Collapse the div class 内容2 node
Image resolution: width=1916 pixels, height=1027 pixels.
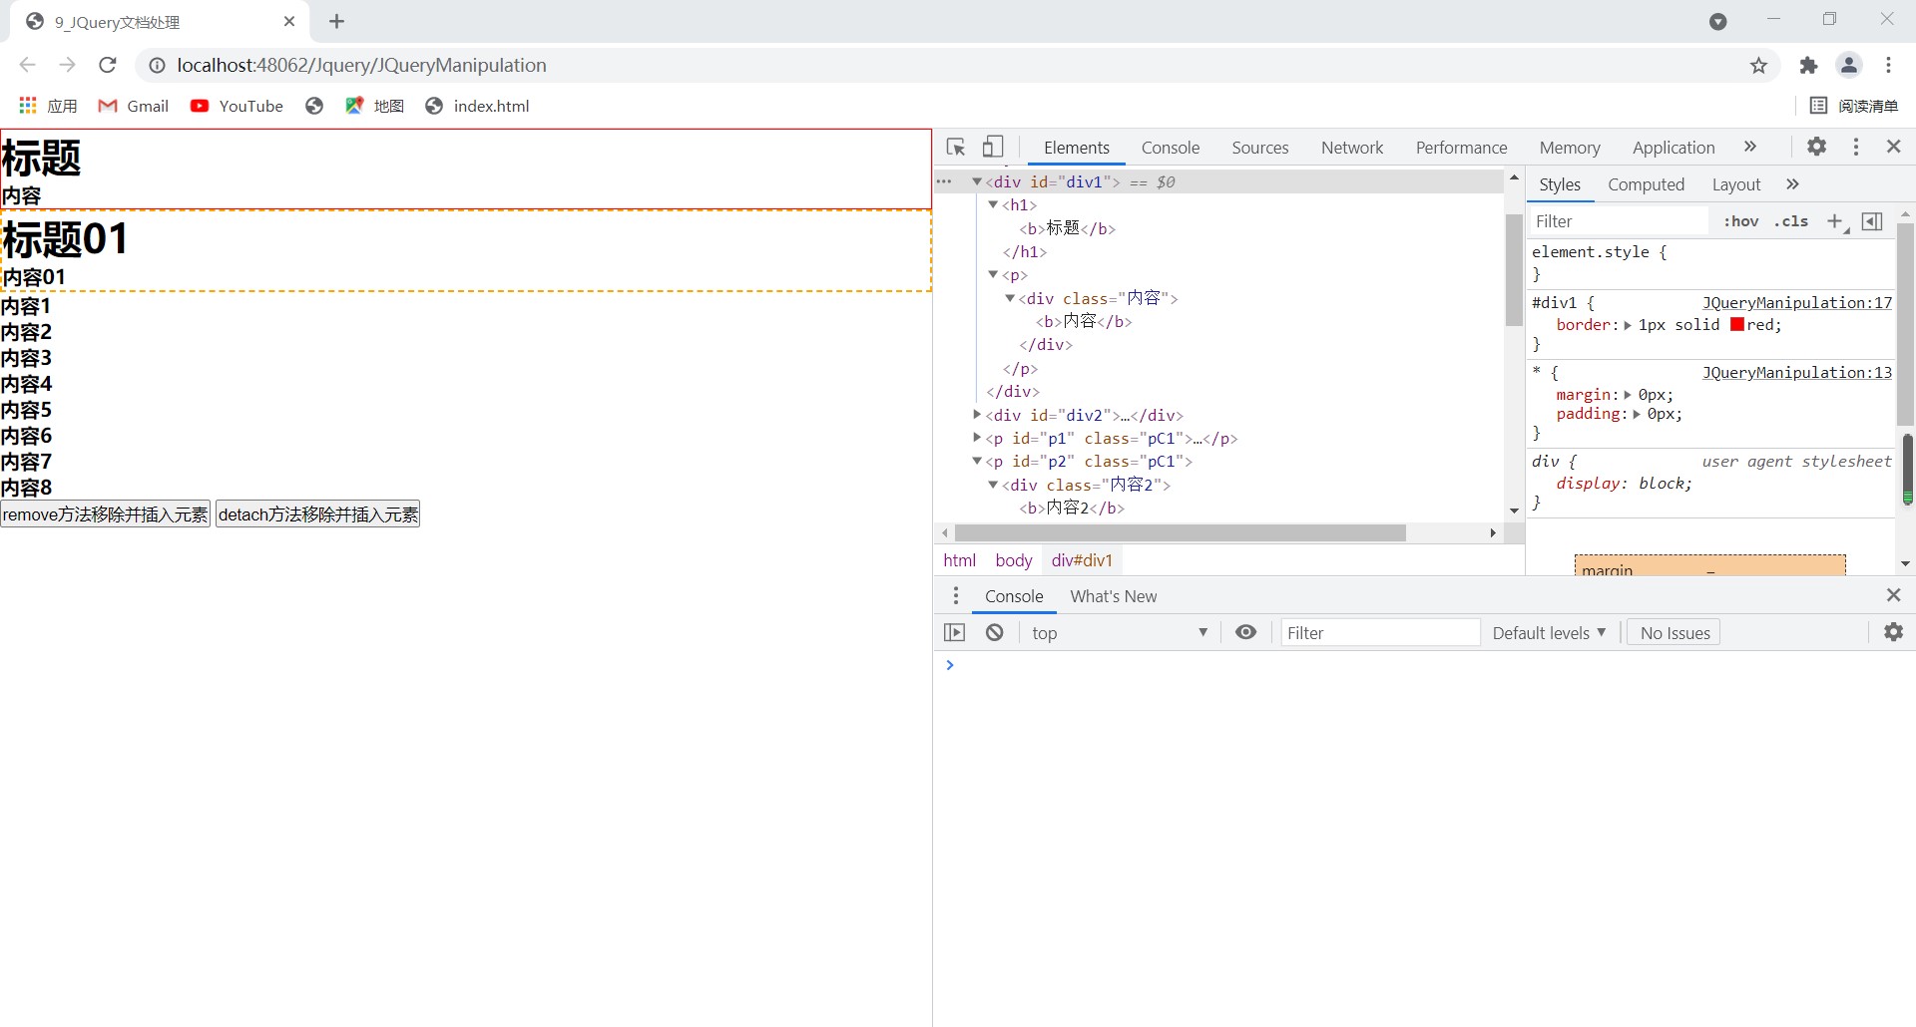click(993, 485)
